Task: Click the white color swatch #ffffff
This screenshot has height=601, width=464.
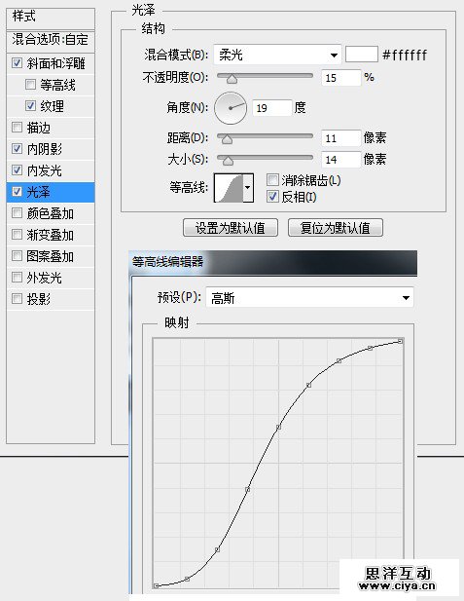Action: (x=362, y=55)
